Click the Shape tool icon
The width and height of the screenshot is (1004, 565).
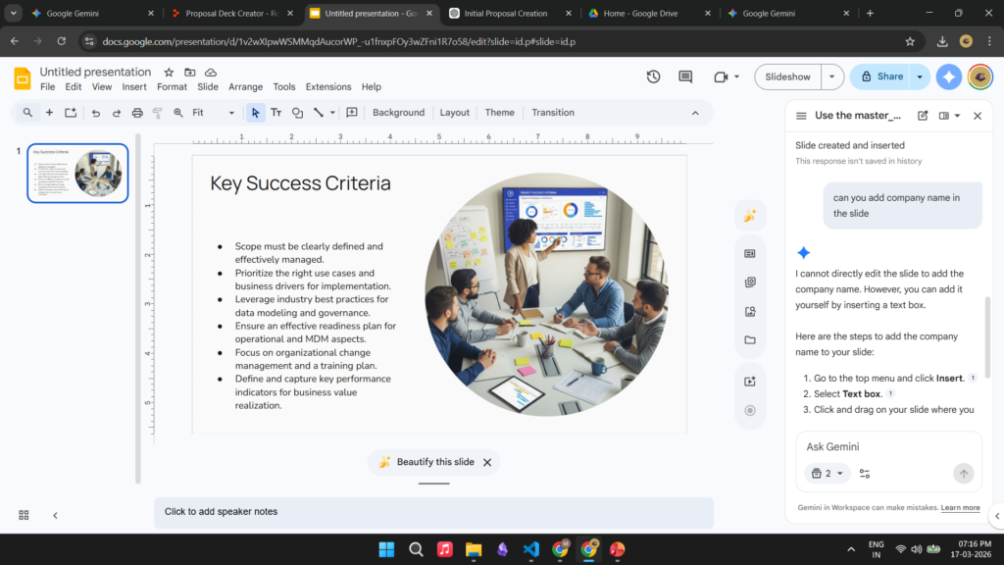[x=297, y=113]
